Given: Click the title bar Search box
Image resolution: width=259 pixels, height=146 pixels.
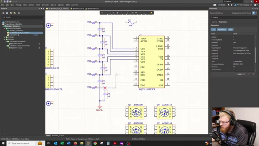Looking at the screenshot, I should tap(233, 1).
